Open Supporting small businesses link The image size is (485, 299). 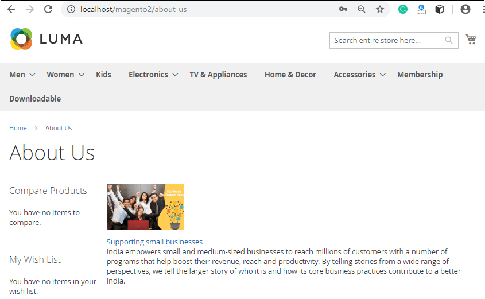click(154, 242)
